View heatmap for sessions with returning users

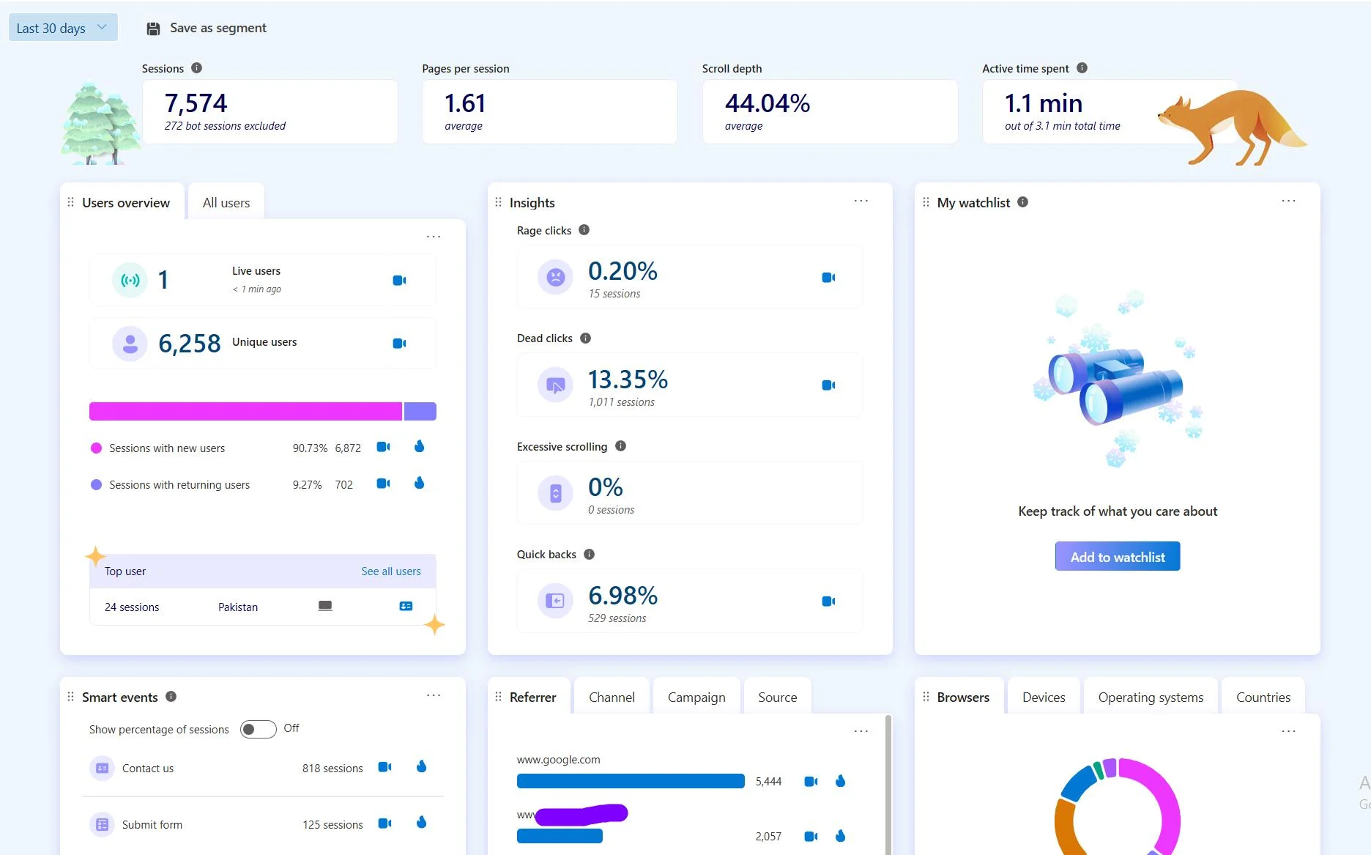pos(420,483)
